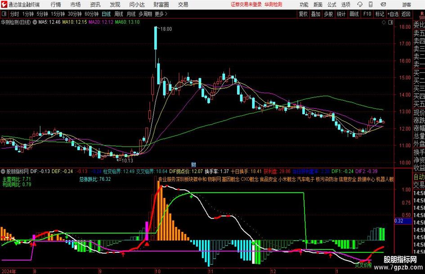Screen dimensions: 425x274
Task: Open the F10 company info button
Action: (x=367, y=14)
